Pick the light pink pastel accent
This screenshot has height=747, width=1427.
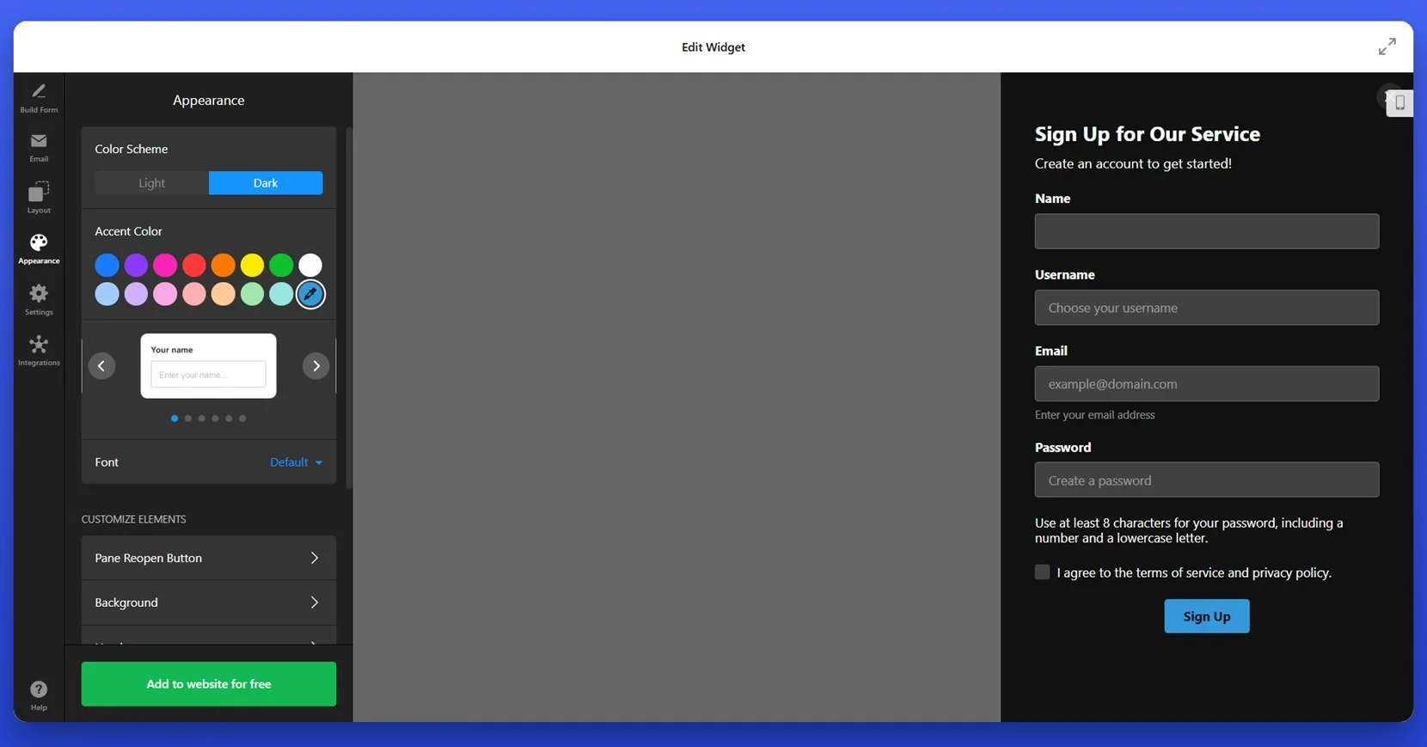[165, 294]
